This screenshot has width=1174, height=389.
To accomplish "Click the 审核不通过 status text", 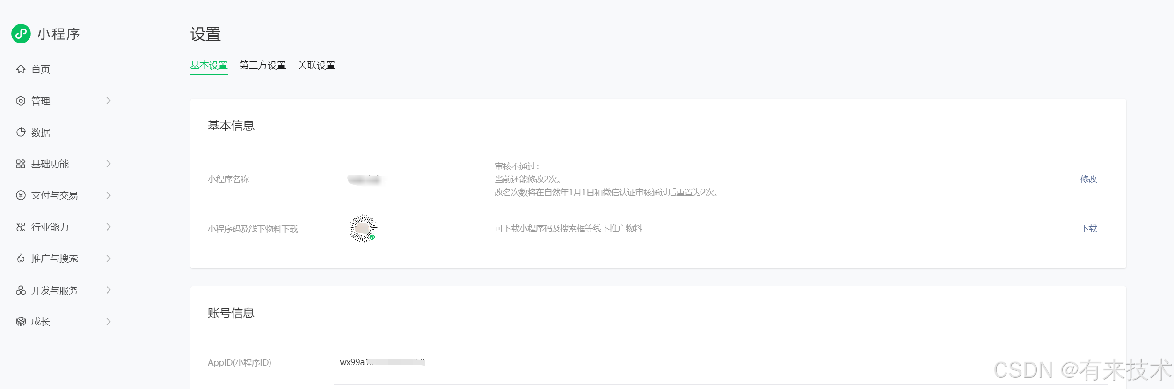I will coord(517,166).
